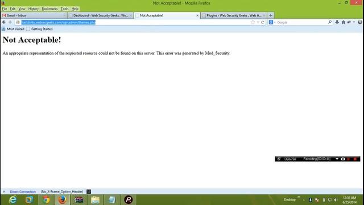Click Direct Connection in status bar
Viewport: 364px width, 205px height.
[23, 192]
